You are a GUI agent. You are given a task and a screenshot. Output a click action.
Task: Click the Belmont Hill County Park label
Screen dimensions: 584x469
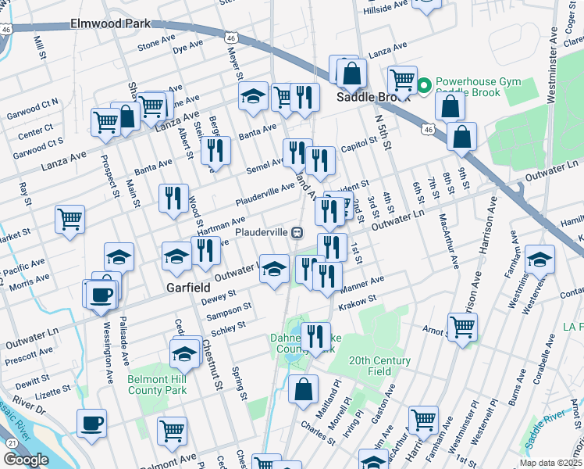pos(157,385)
